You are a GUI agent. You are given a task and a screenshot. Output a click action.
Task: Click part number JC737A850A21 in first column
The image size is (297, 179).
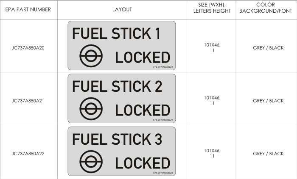tap(28, 101)
